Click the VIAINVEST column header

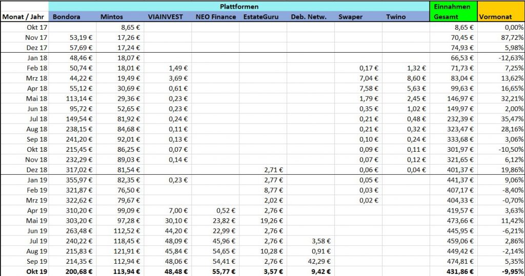168,17
